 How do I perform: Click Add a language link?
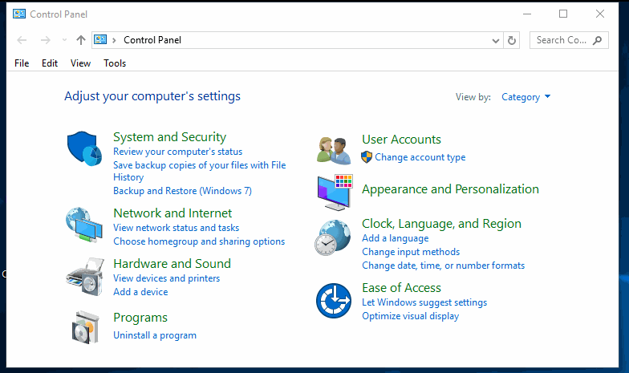click(x=395, y=238)
